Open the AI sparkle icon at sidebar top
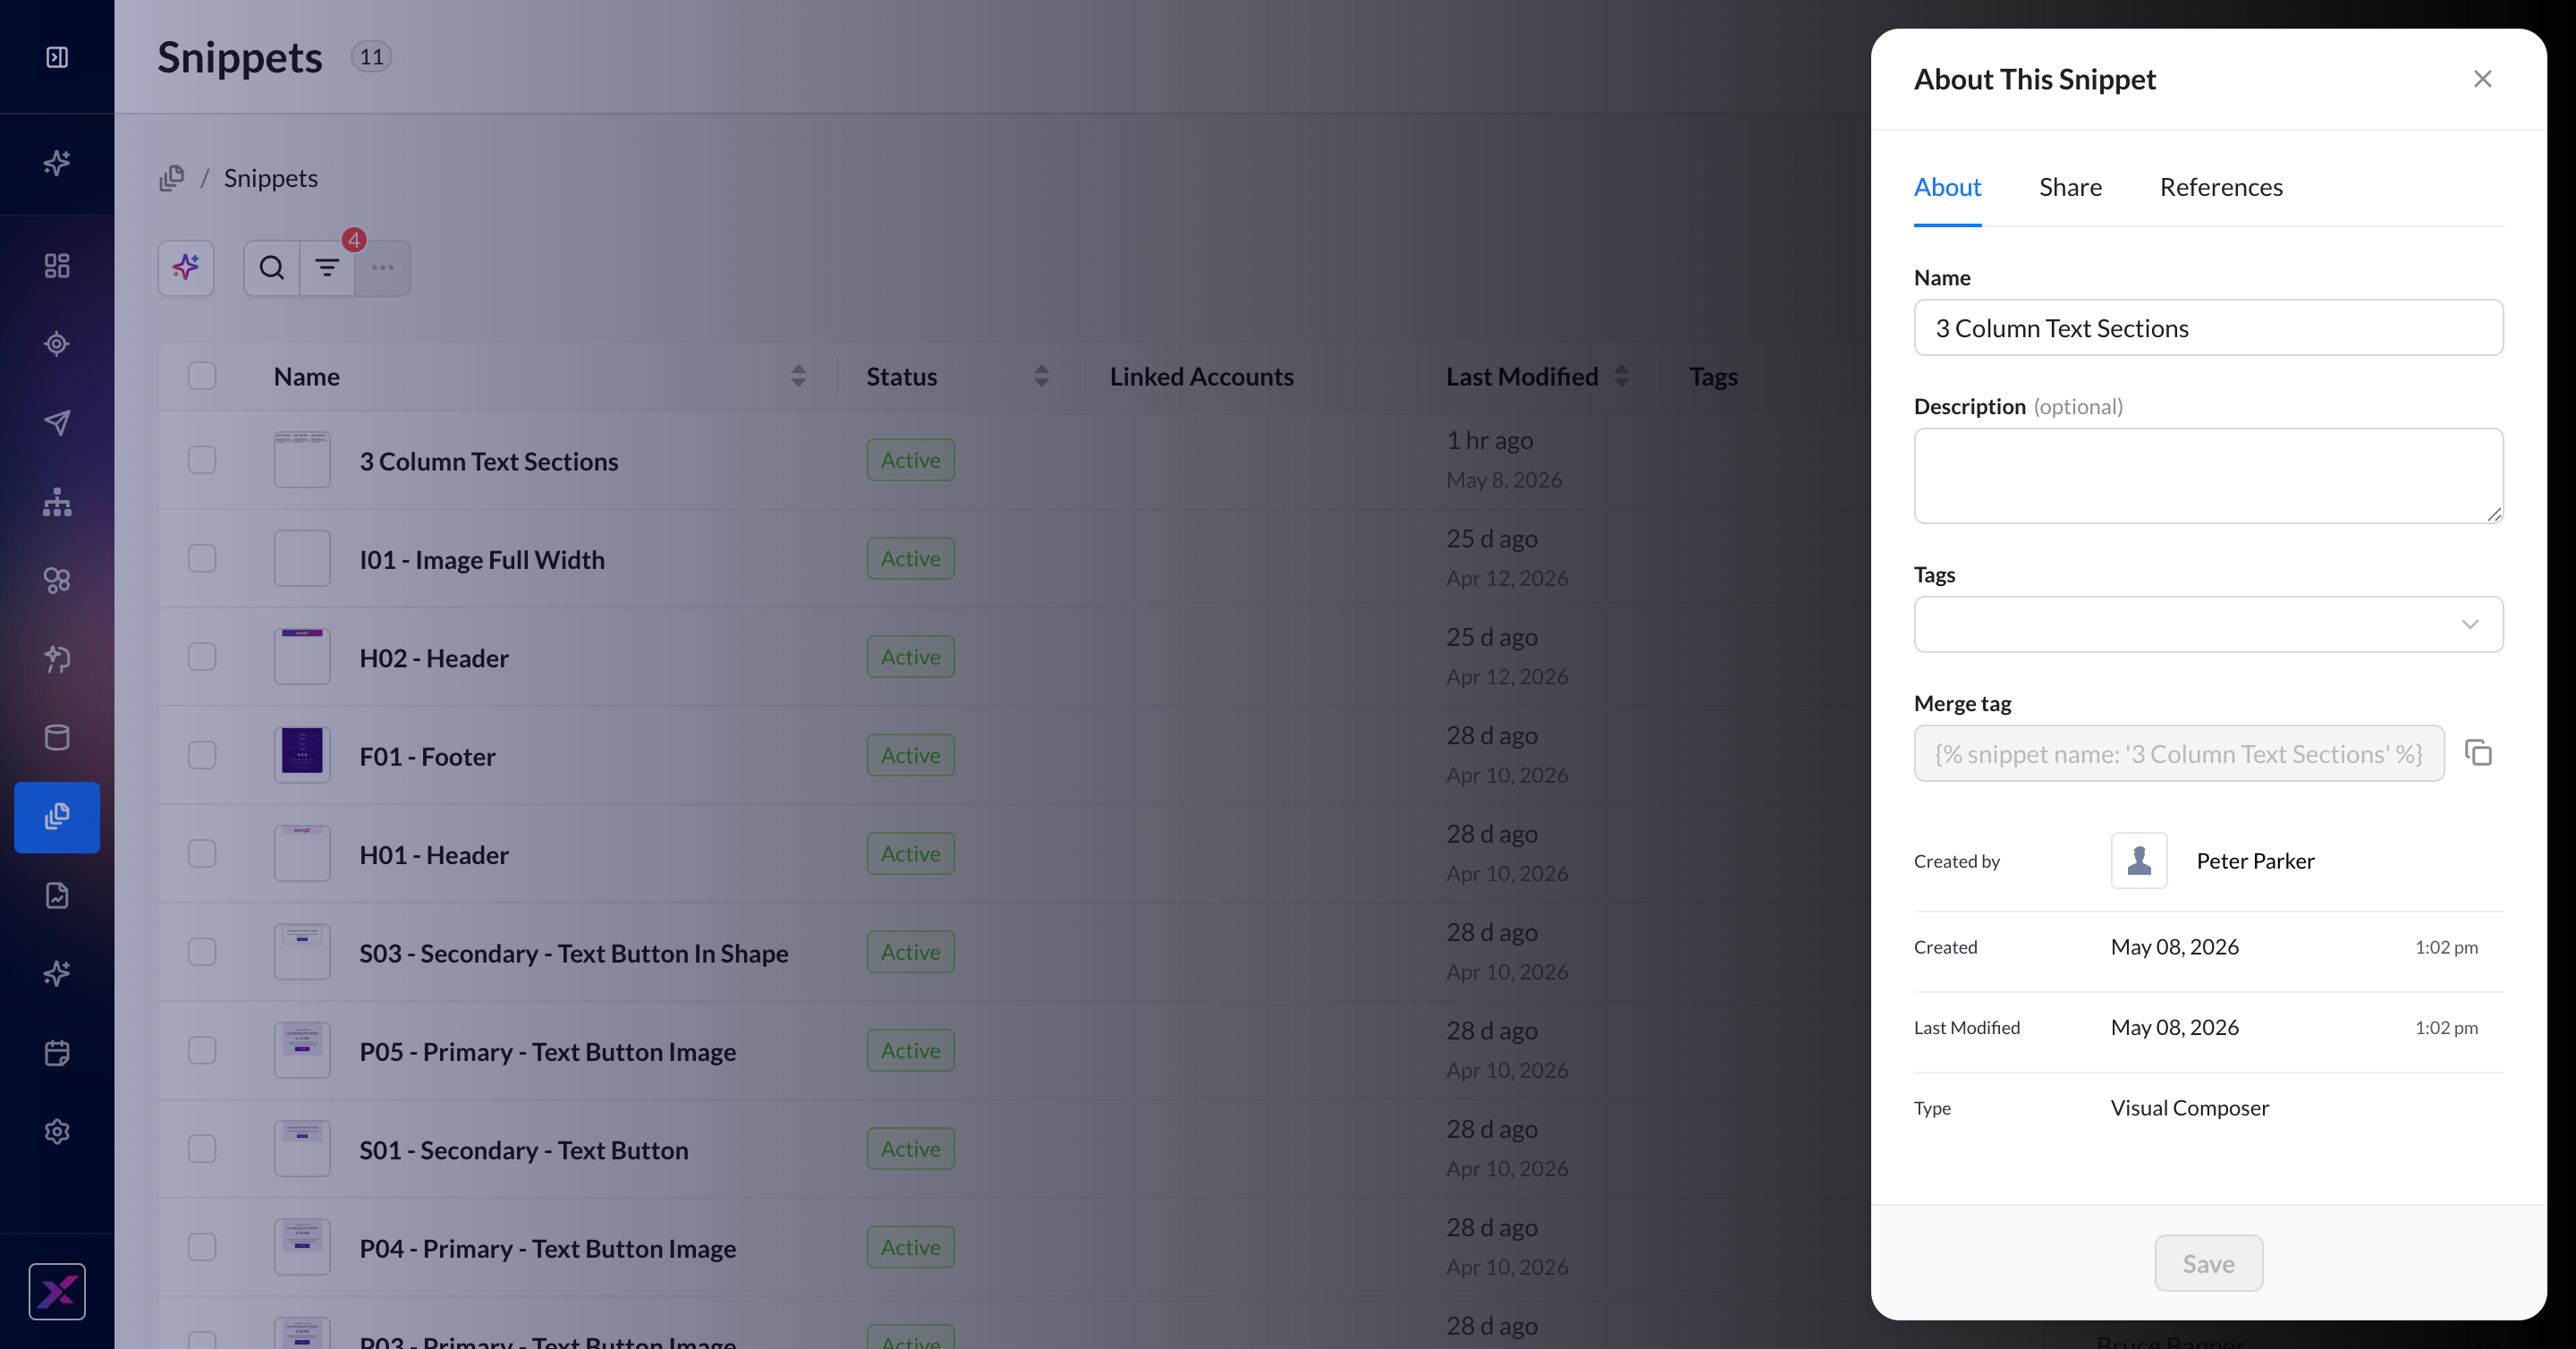2576x1349 pixels. point(57,163)
